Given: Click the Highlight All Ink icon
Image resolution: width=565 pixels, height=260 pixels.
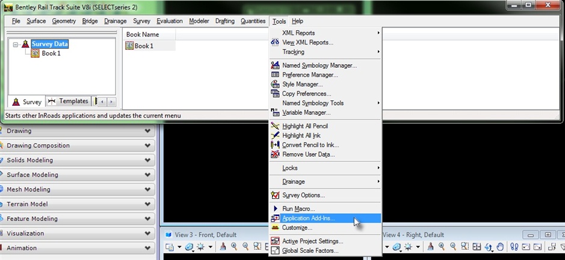Looking at the screenshot, I should click(275, 136).
